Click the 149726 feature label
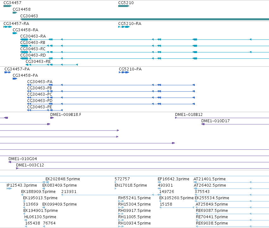Viewport: 269px width, 228px height. tap(167, 192)
